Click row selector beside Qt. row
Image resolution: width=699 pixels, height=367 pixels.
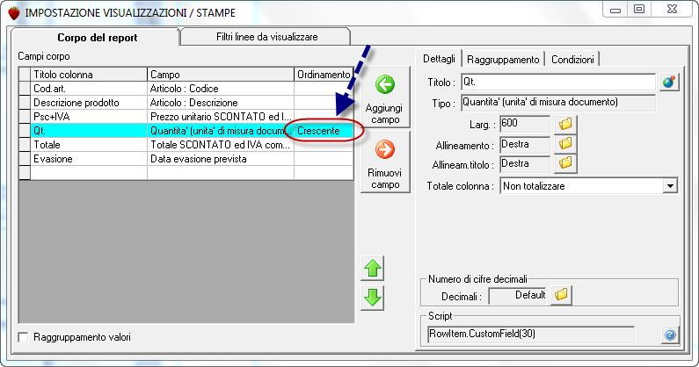point(25,131)
